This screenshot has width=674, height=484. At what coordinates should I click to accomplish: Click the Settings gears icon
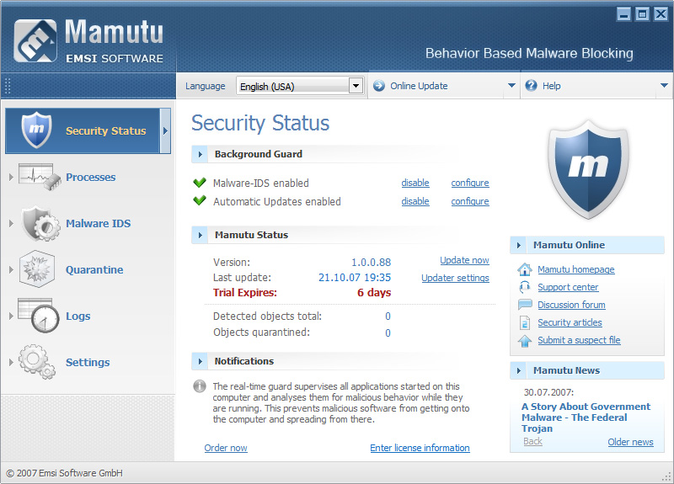click(37, 362)
